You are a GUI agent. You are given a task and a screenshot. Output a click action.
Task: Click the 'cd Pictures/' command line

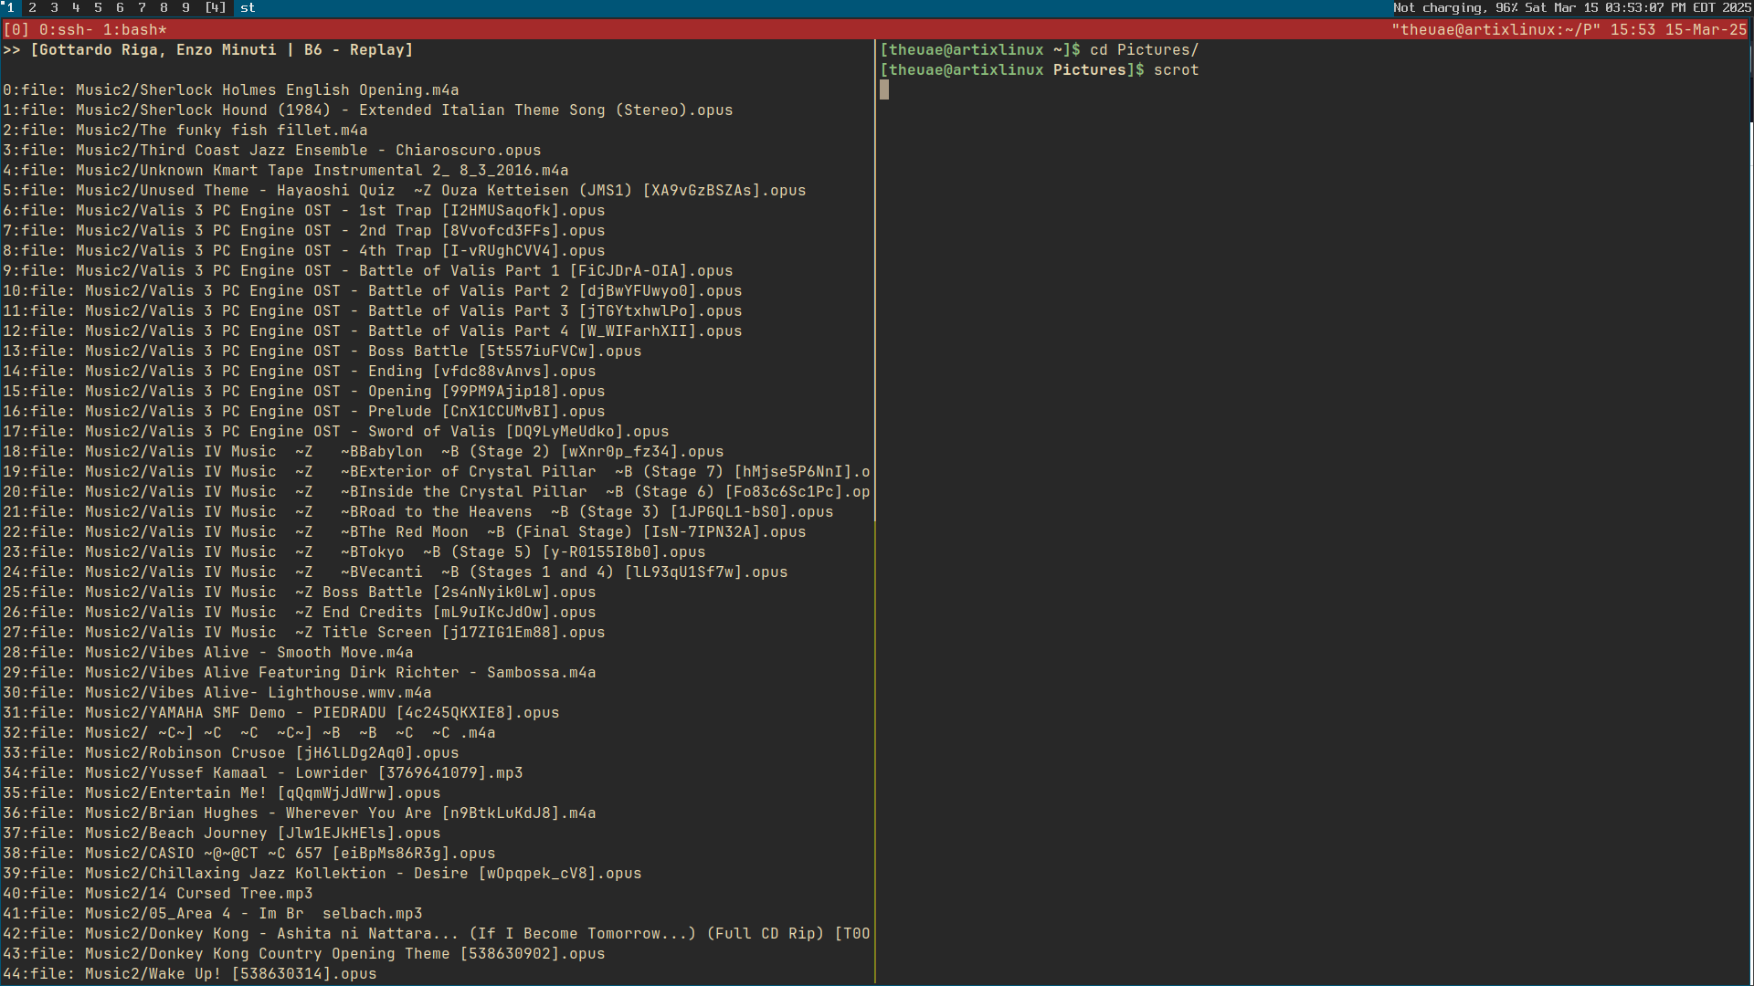[1040, 50]
